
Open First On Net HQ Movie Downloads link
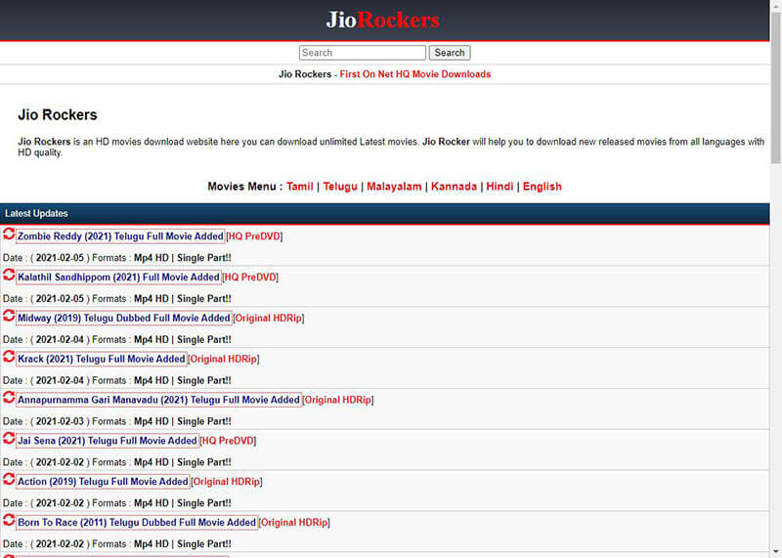415,74
